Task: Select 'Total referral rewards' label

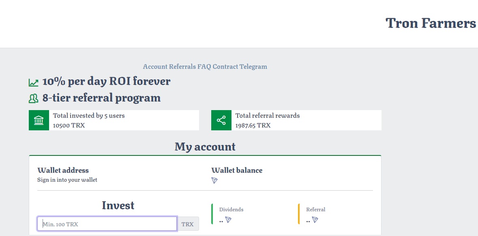Action: (x=268, y=115)
